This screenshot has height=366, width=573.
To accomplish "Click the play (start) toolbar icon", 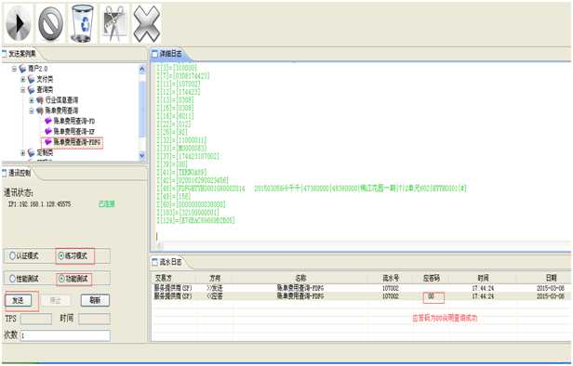I will [x=19, y=24].
